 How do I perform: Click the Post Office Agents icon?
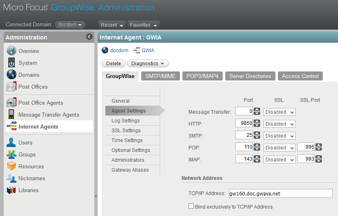pyautogui.click(x=12, y=103)
